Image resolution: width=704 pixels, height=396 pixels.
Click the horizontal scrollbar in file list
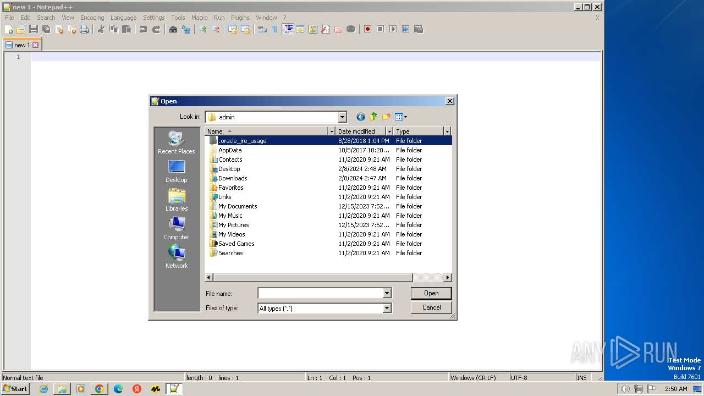coord(312,278)
